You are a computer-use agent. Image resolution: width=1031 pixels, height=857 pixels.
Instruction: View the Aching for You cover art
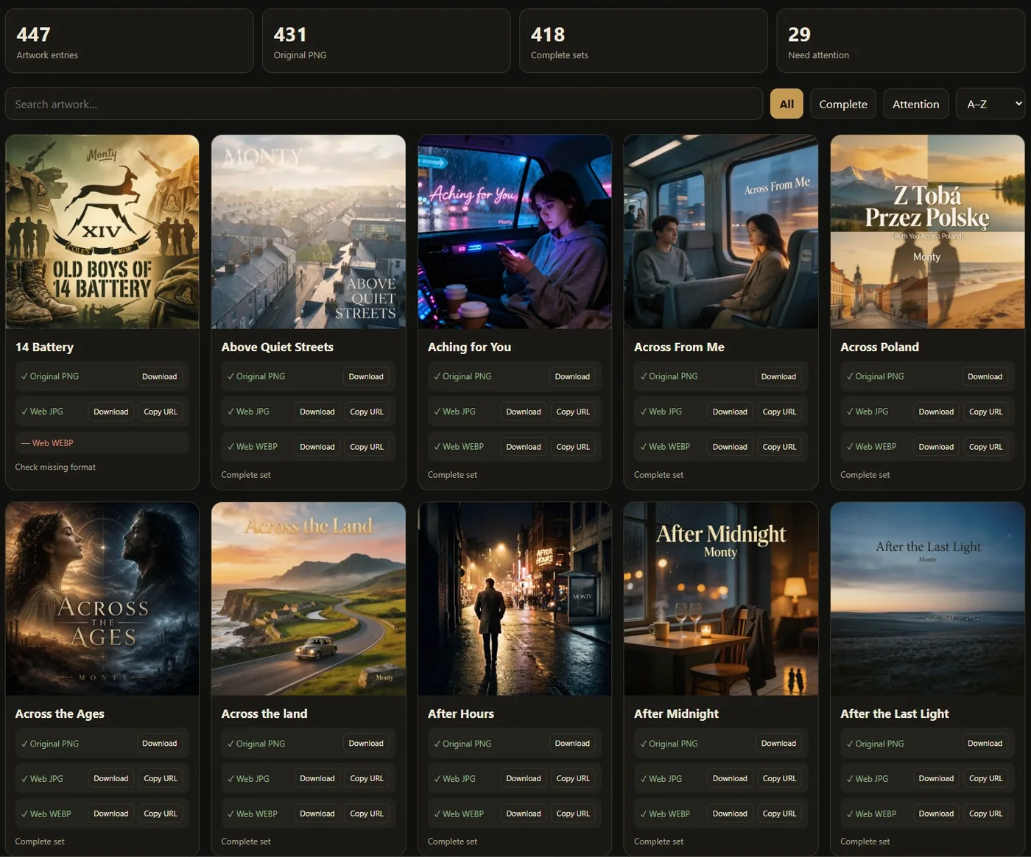515,232
